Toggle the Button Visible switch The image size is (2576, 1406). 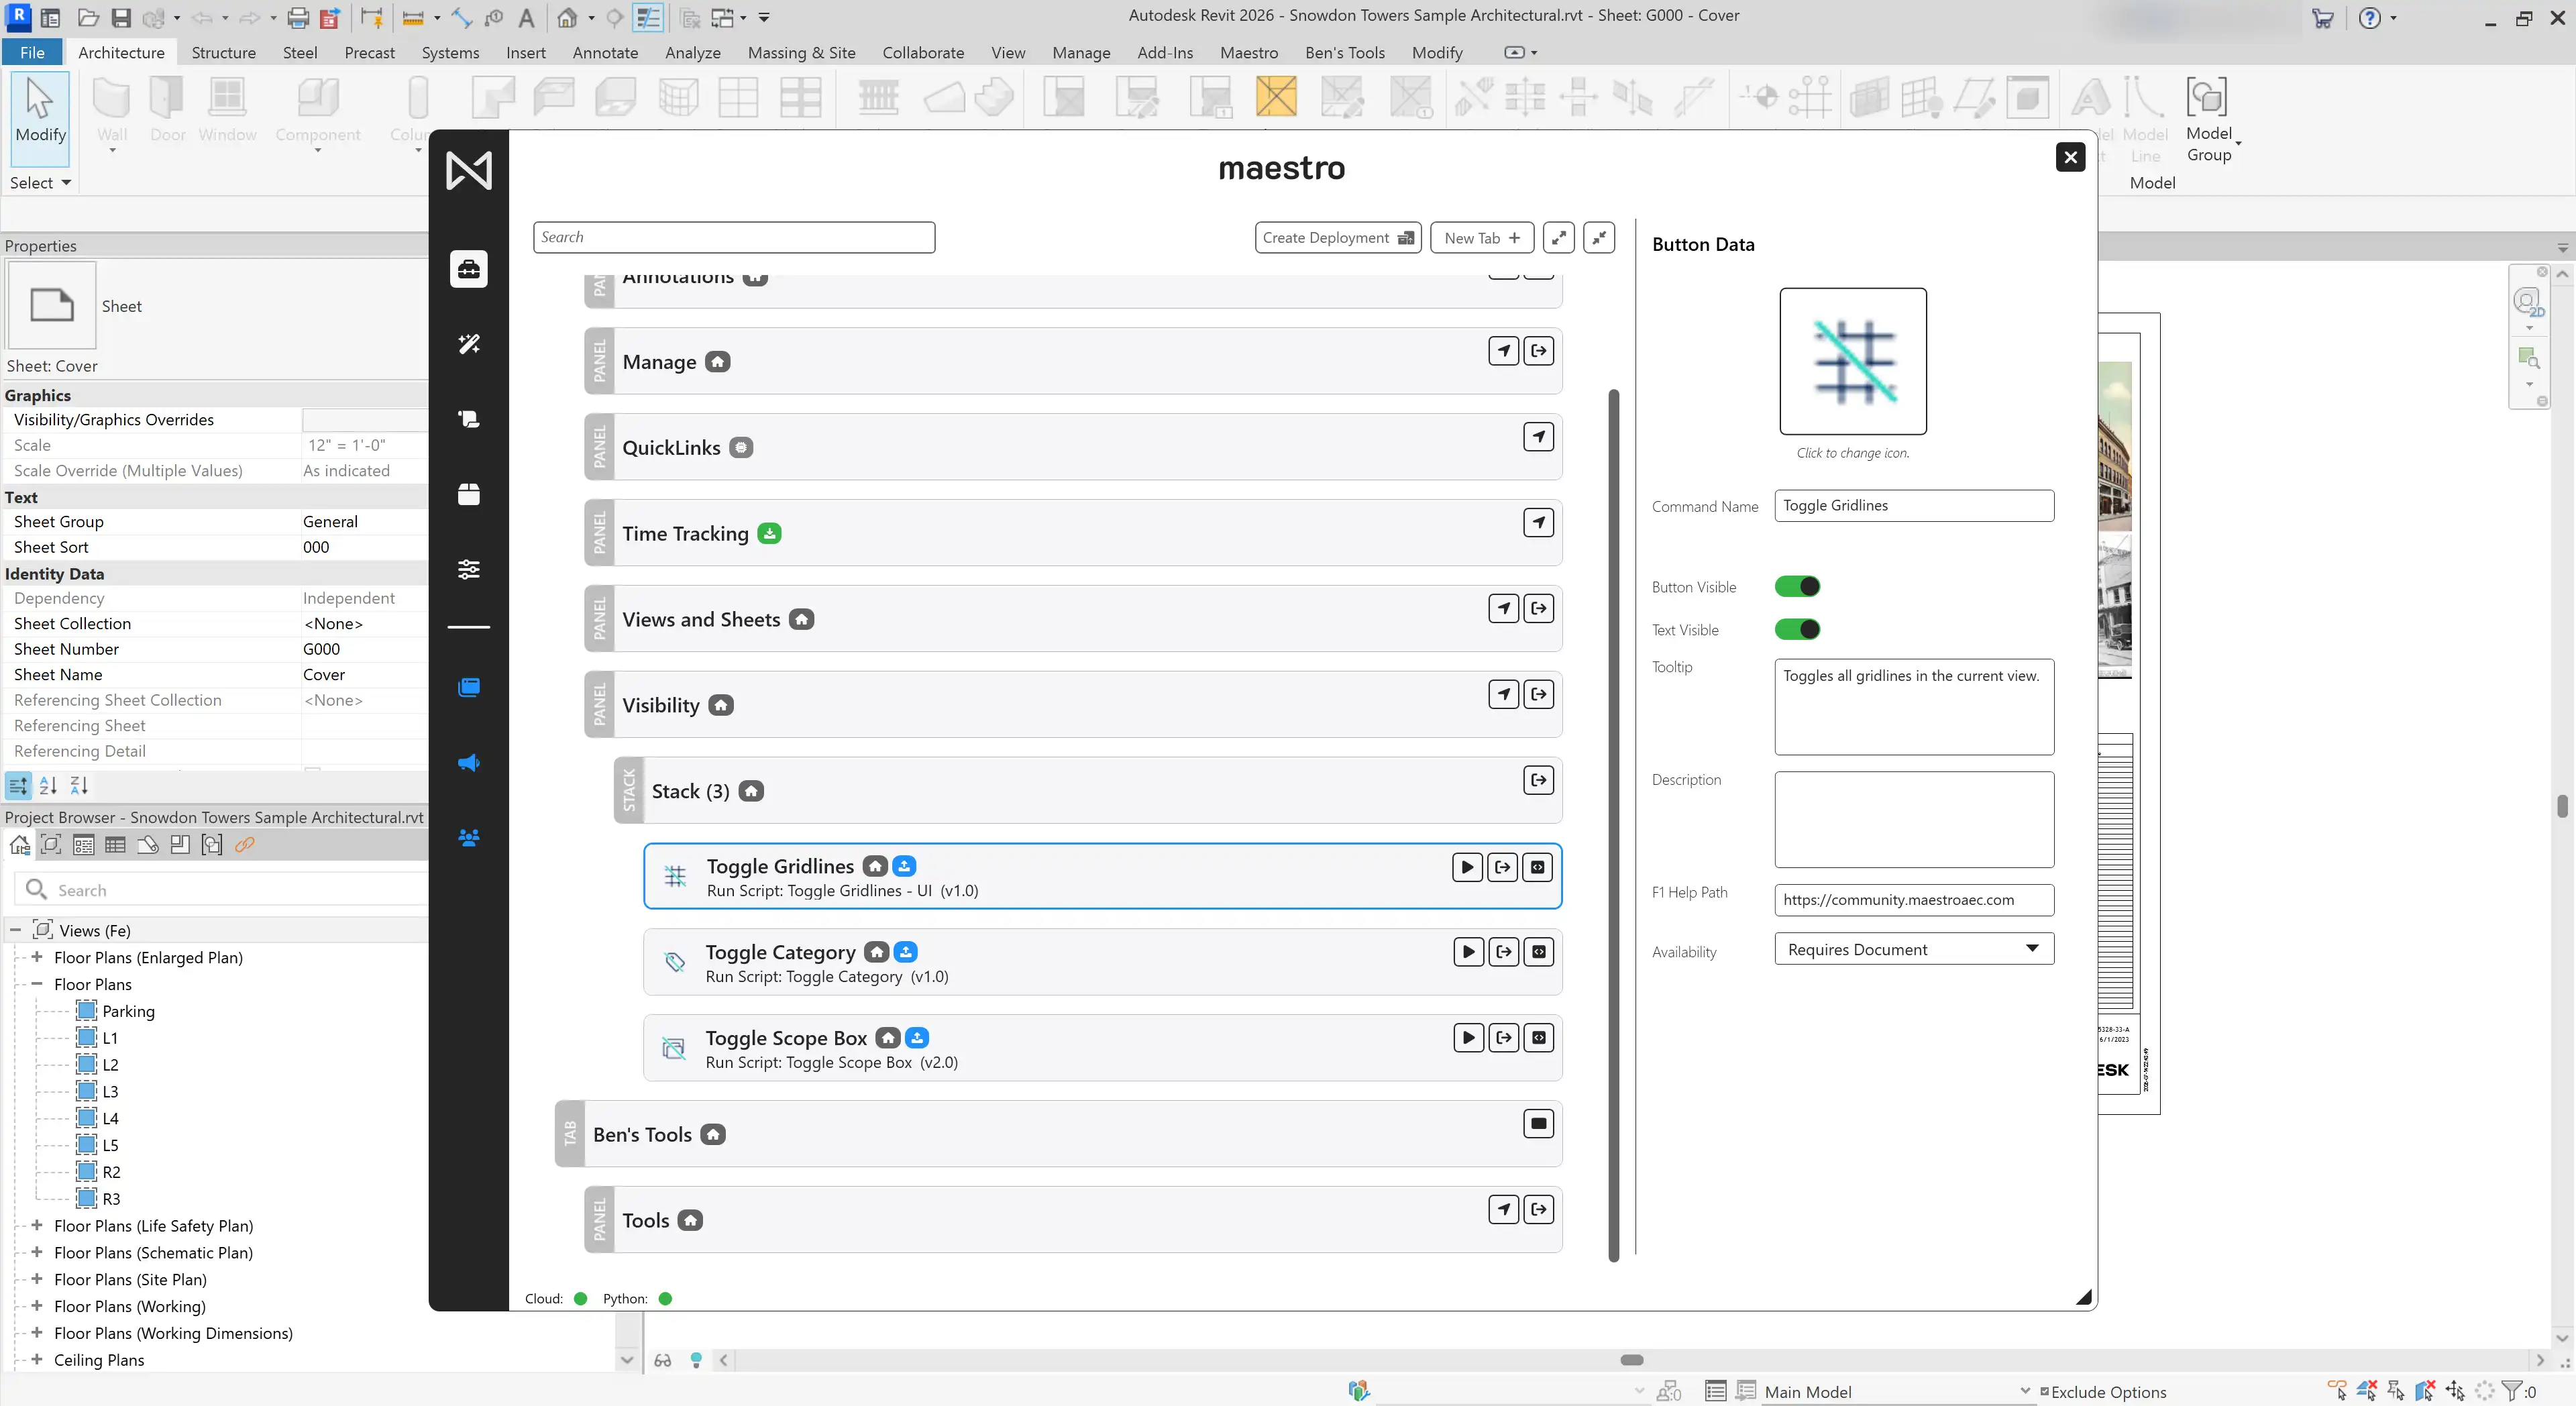(1797, 587)
